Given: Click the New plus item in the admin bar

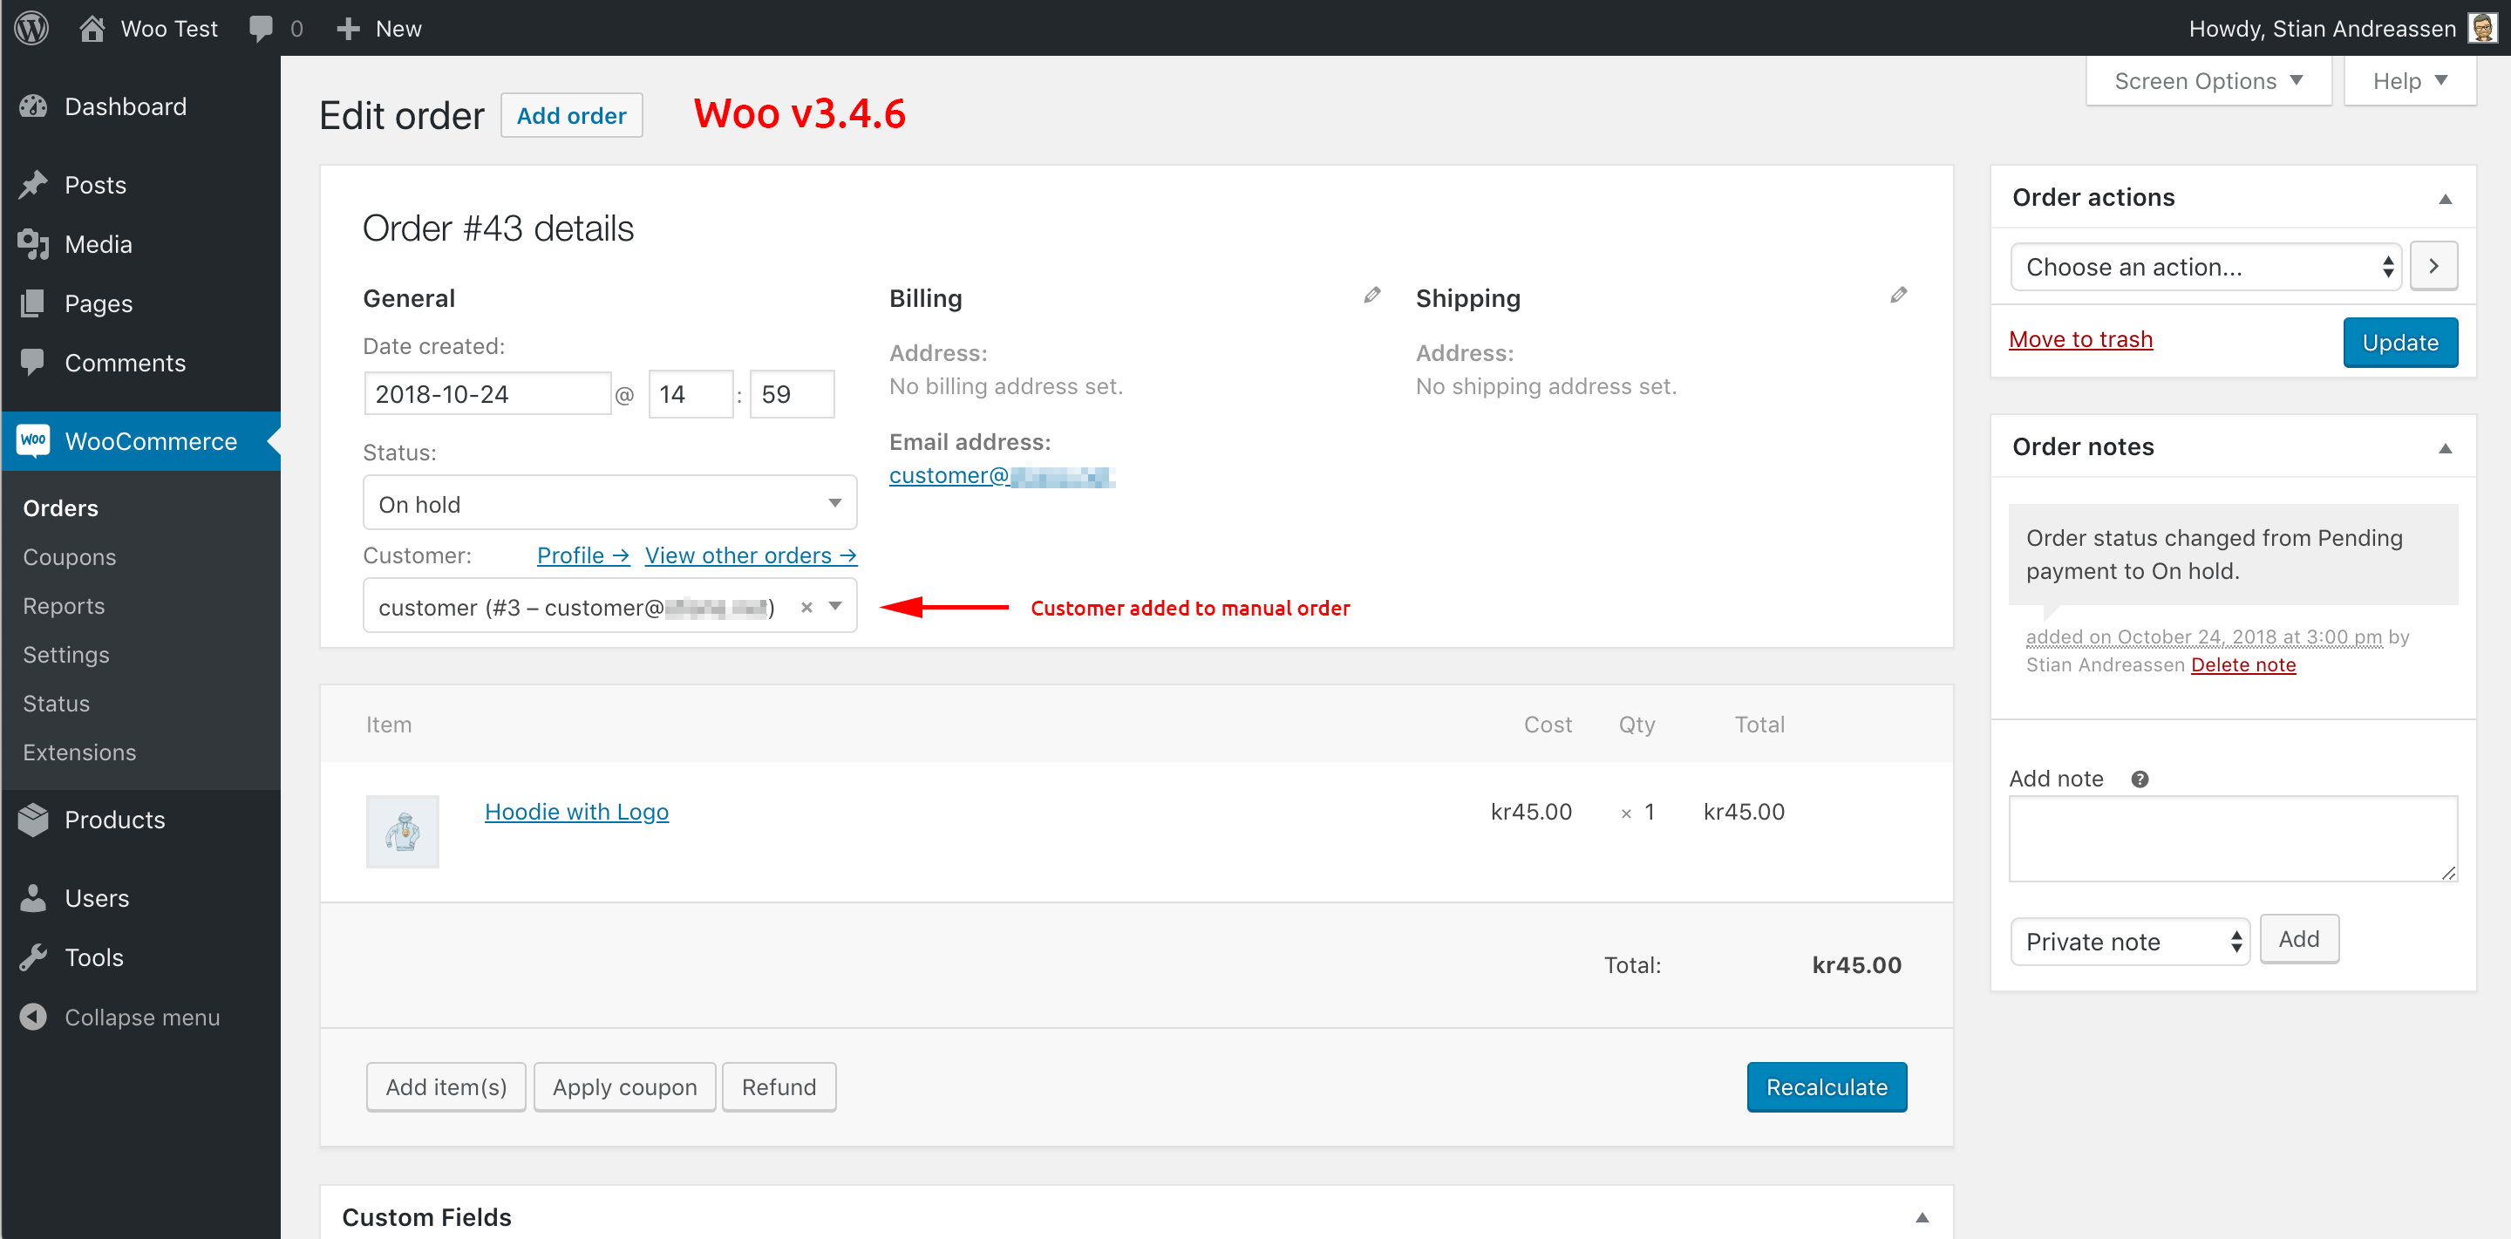Looking at the screenshot, I should tap(379, 28).
